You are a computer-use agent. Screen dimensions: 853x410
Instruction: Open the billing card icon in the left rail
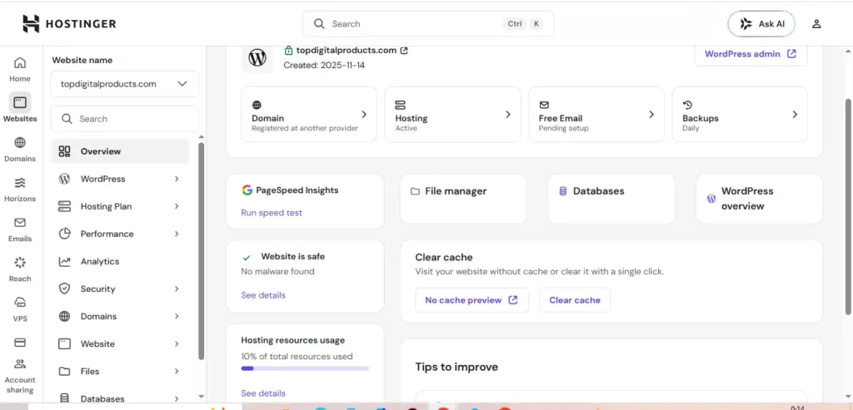(20, 343)
